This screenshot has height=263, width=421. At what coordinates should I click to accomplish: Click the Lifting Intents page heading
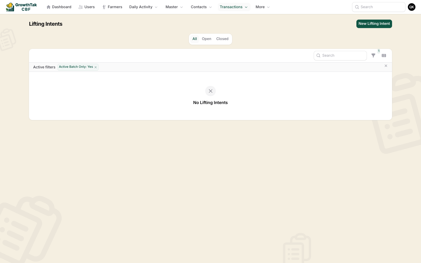(x=46, y=24)
